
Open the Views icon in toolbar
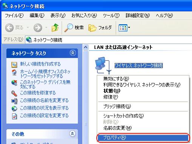(123, 28)
